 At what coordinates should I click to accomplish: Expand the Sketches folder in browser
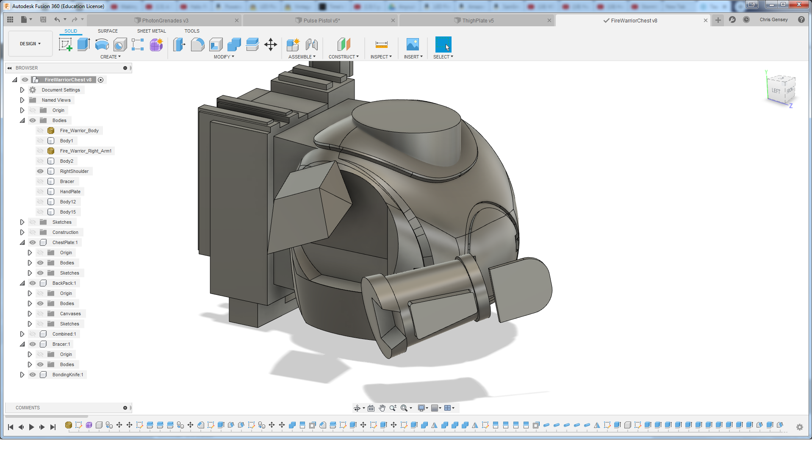tap(22, 222)
